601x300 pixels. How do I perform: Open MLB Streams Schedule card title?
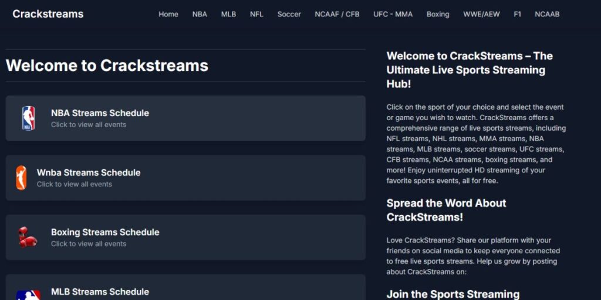(100, 292)
